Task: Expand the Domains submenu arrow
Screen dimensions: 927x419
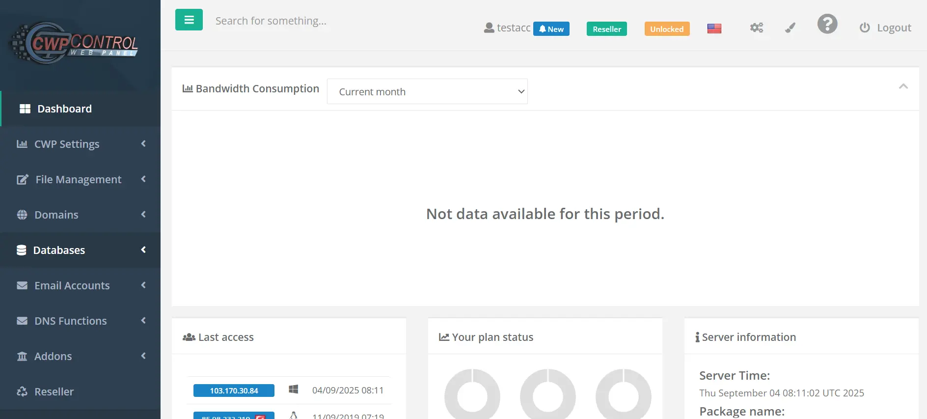Action: [143, 214]
